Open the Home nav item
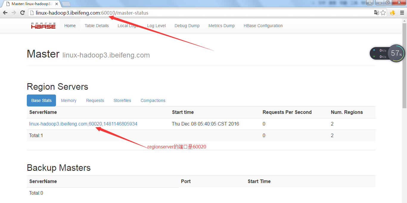Screen dimensions: 407x203 [70, 26]
